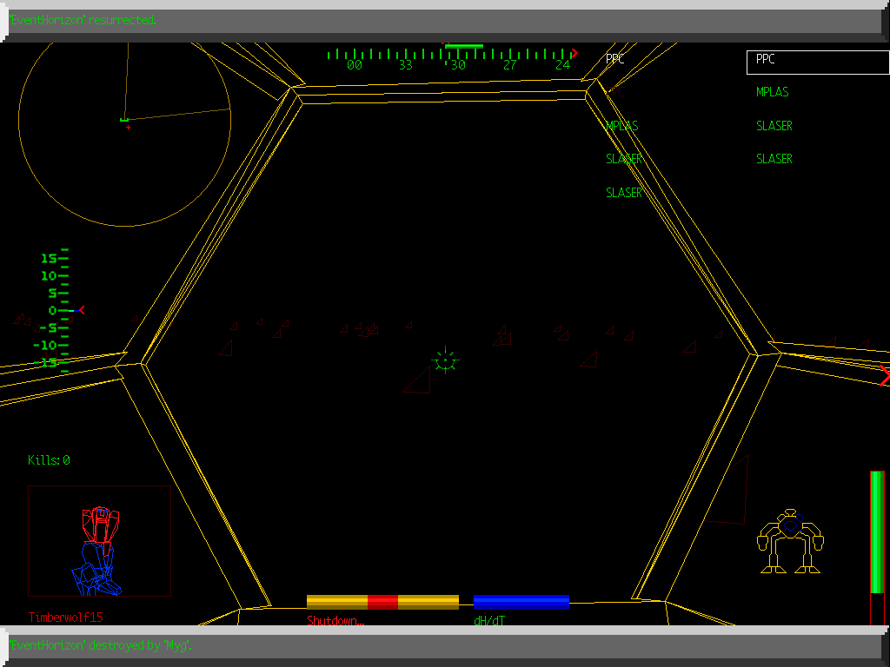Open the left weapon group list
890x667 pixels.
[x=623, y=126]
